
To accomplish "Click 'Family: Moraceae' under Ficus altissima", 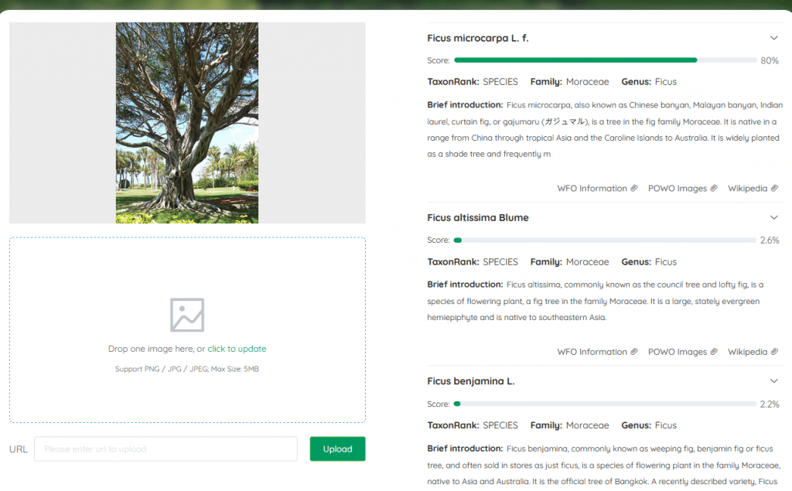I will coord(570,261).
